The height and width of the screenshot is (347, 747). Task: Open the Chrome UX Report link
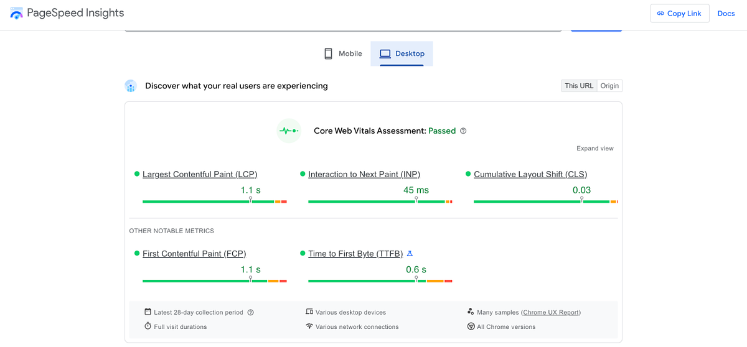(x=551, y=312)
